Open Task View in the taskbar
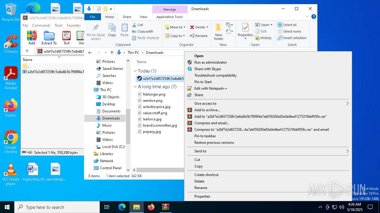Screen dimensions: 380x213 tap(107, 207)
